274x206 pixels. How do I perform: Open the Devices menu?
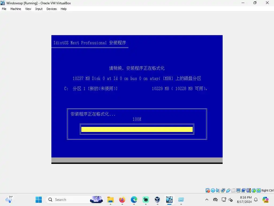point(52,9)
